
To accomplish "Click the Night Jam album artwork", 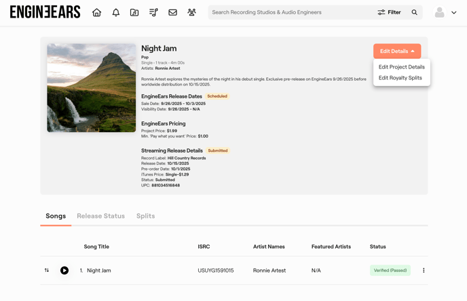I will 92,88.
